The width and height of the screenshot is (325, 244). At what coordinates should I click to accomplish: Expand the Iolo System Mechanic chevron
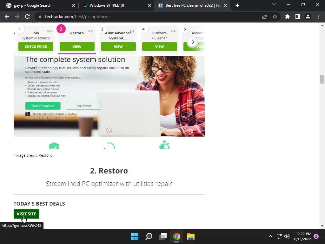(49, 31)
